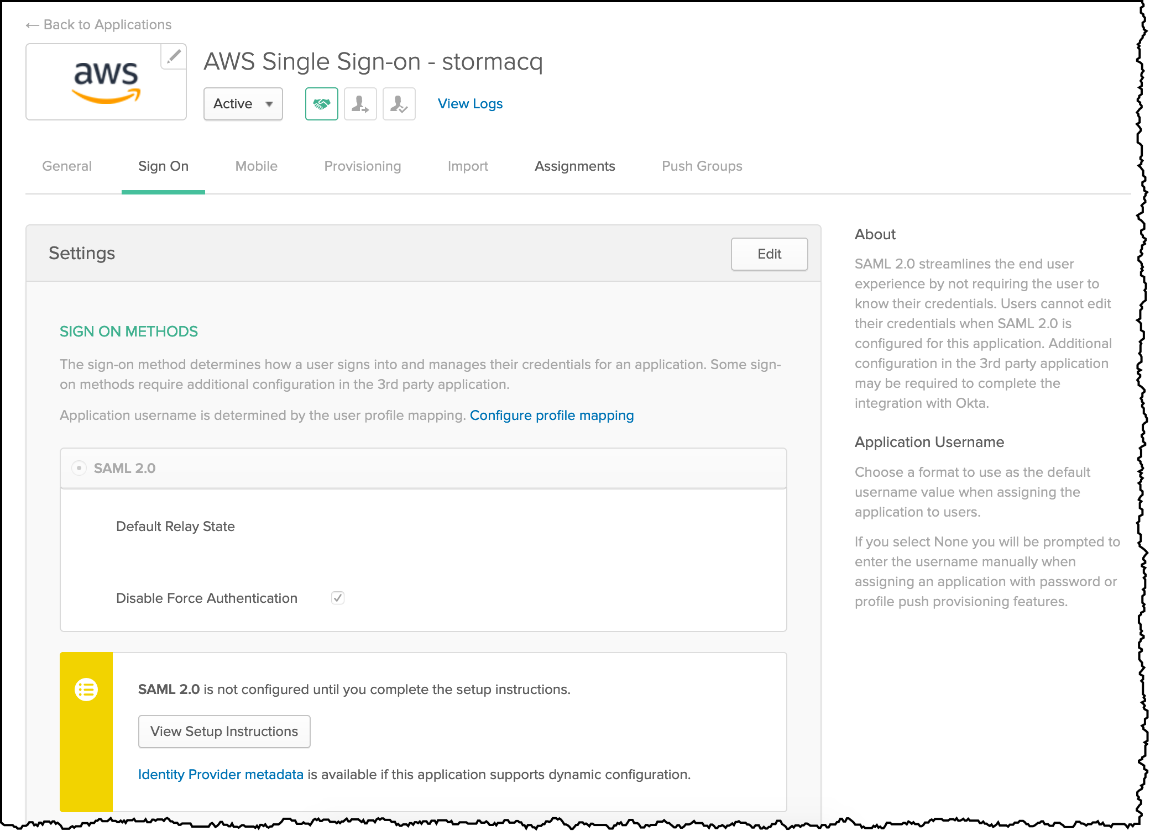Click the AWS application logo
The width and height of the screenshot is (1150, 831).
[x=106, y=82]
